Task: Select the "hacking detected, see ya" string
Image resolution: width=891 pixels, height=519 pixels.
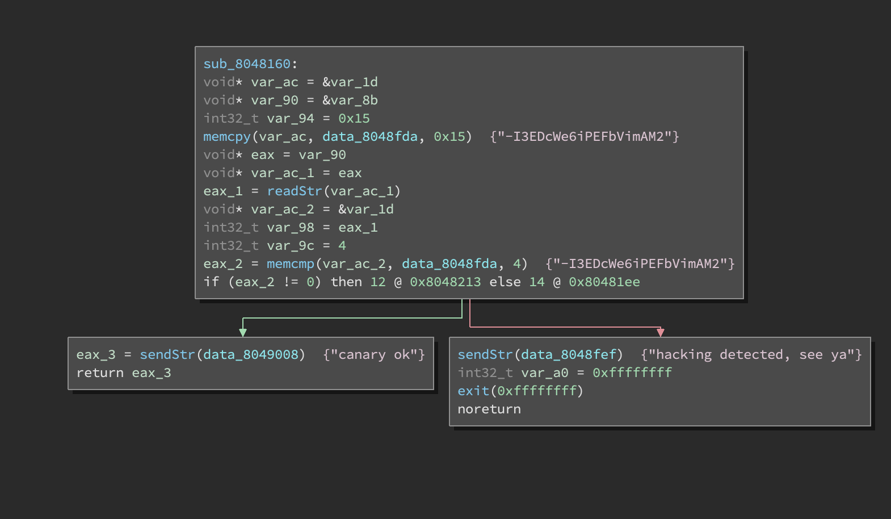Action: [x=751, y=355]
